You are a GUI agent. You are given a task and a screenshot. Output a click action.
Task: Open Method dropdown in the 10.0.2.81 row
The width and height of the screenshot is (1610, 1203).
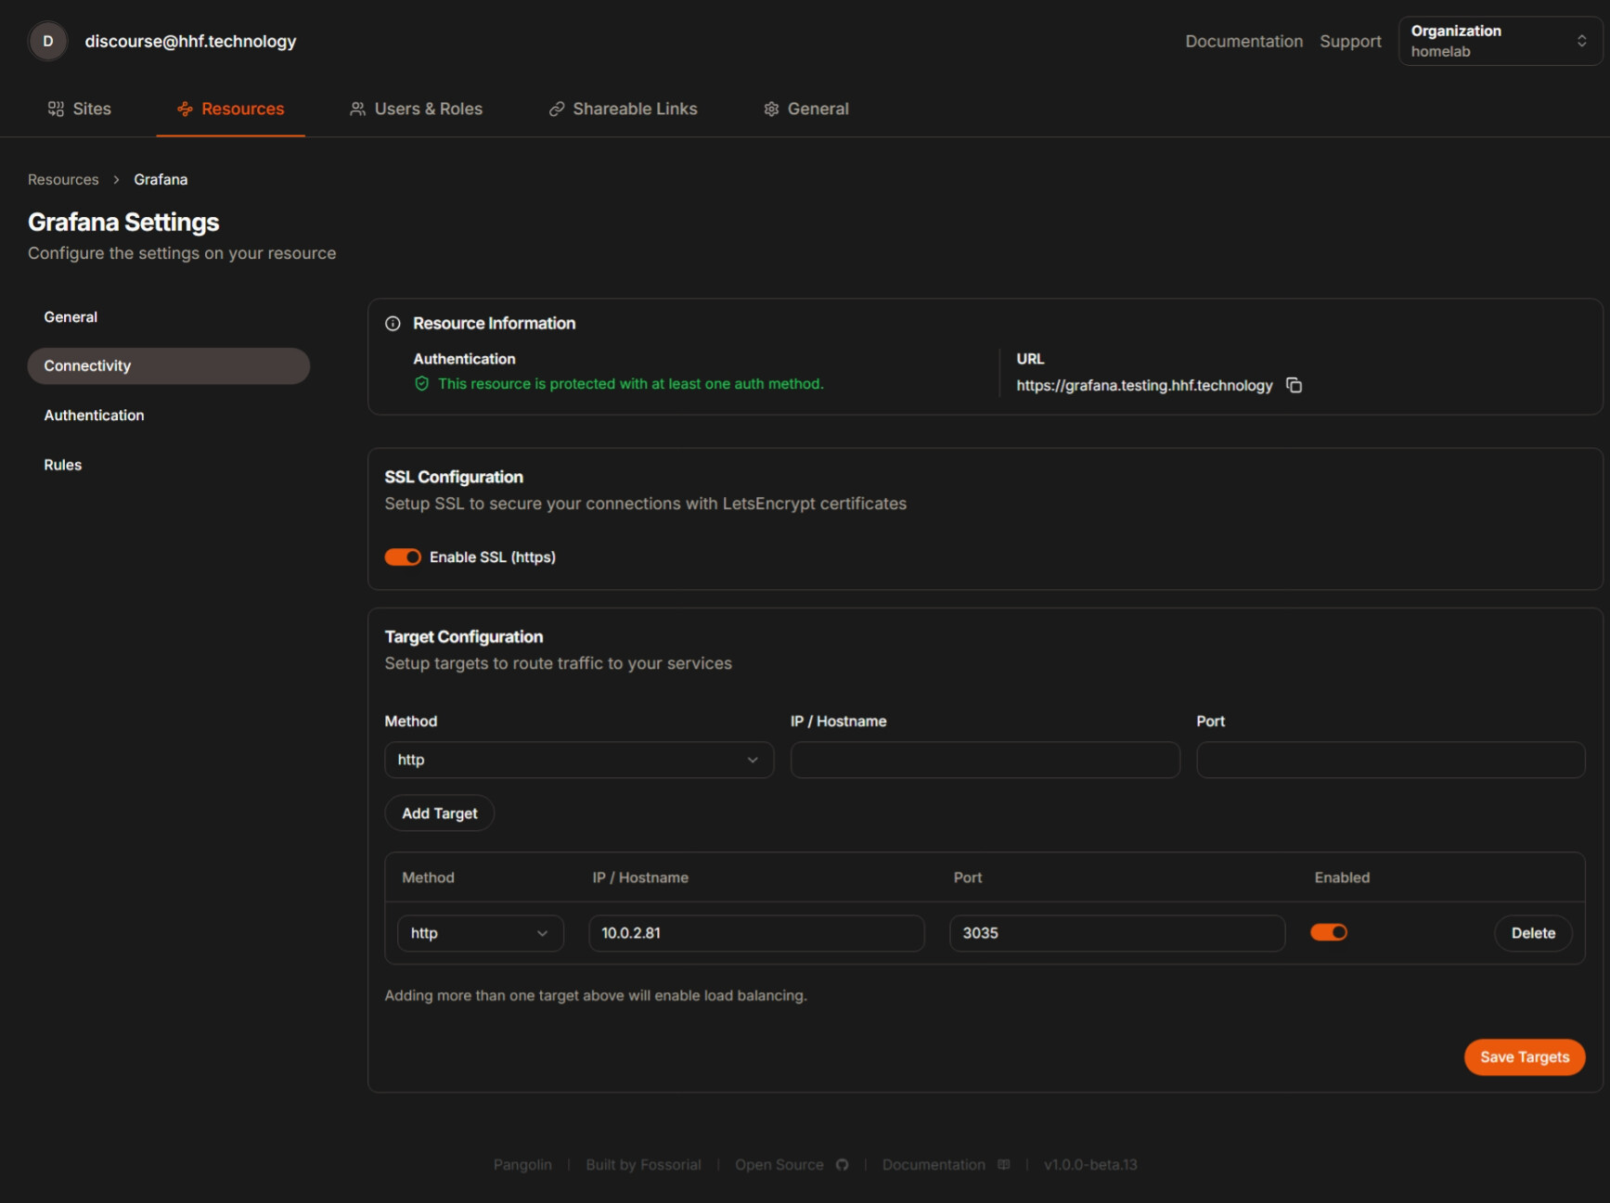click(x=481, y=933)
